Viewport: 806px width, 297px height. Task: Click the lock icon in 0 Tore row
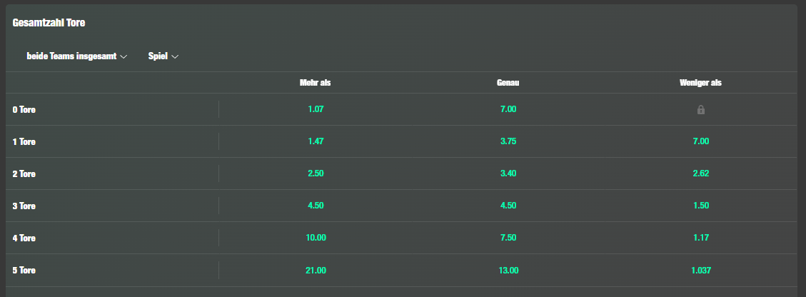pyautogui.click(x=700, y=109)
